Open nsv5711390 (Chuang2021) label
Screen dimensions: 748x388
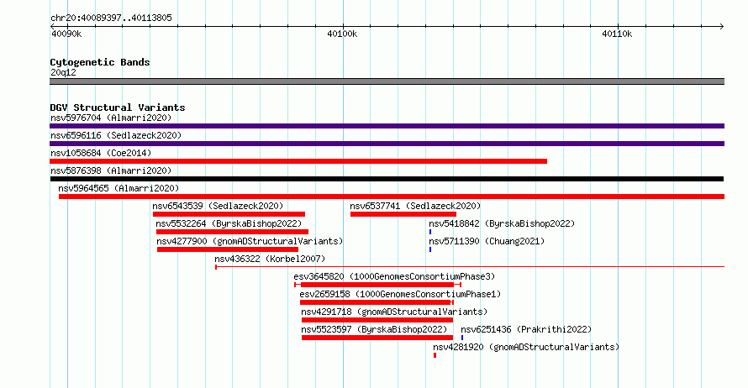(x=487, y=241)
